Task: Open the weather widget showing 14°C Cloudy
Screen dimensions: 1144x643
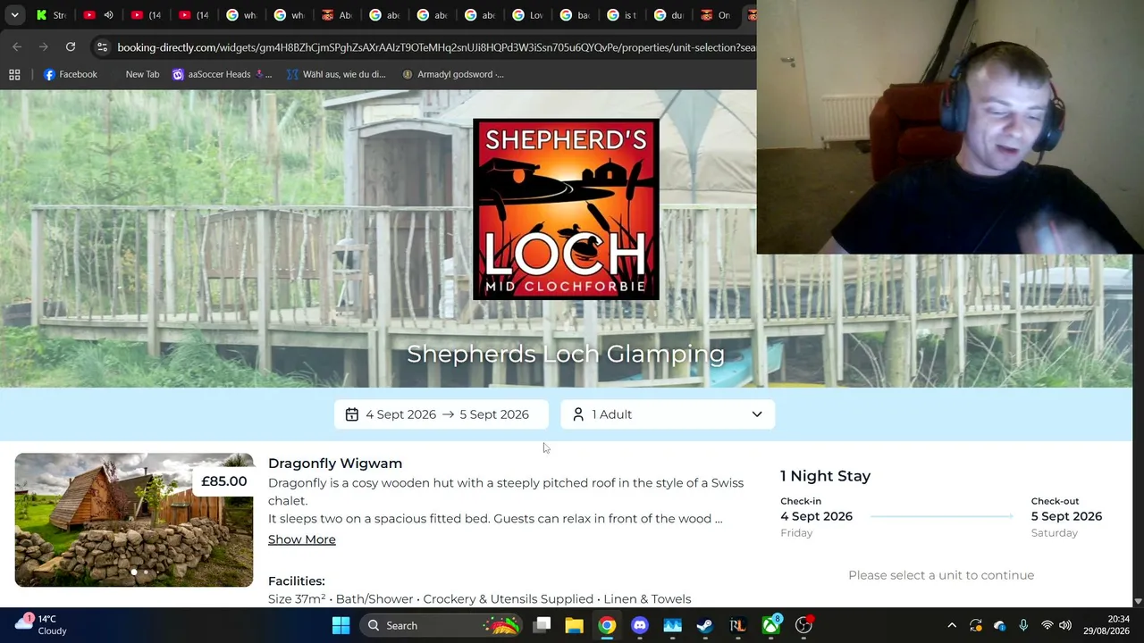Action: point(42,624)
